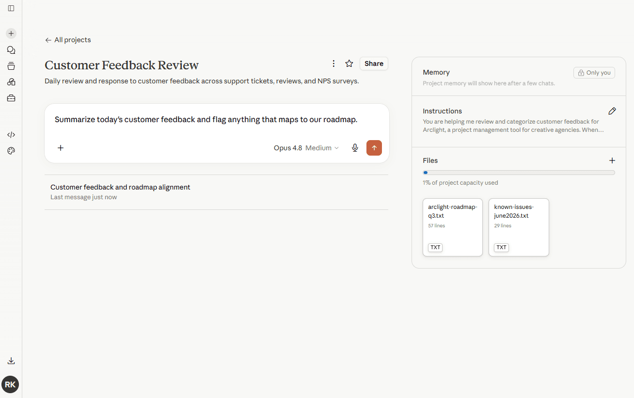
Task: Add a file with Files plus icon
Action: tap(612, 160)
